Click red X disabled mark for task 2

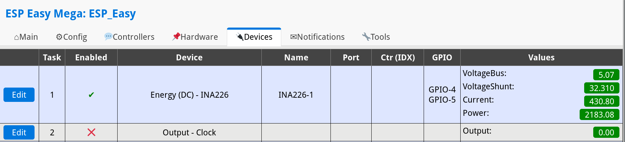click(91, 132)
